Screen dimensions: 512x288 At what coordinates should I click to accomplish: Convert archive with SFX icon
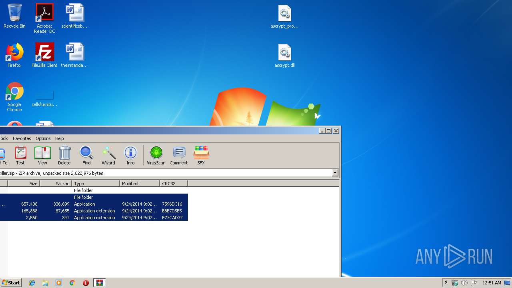pyautogui.click(x=201, y=156)
